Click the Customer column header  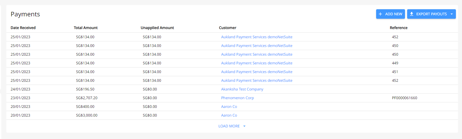[227, 28]
